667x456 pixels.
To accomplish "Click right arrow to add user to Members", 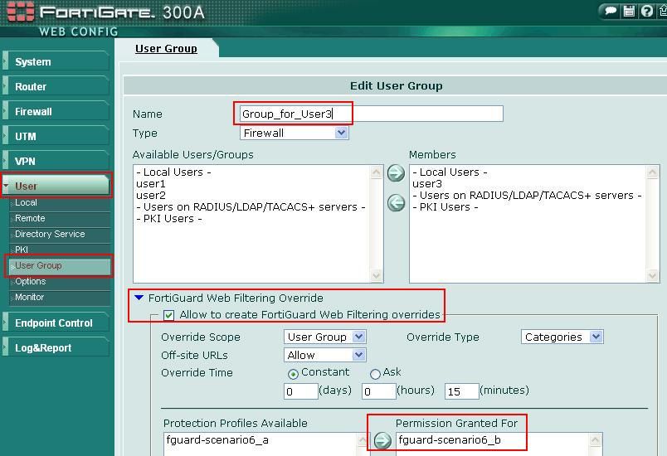I will 396,172.
